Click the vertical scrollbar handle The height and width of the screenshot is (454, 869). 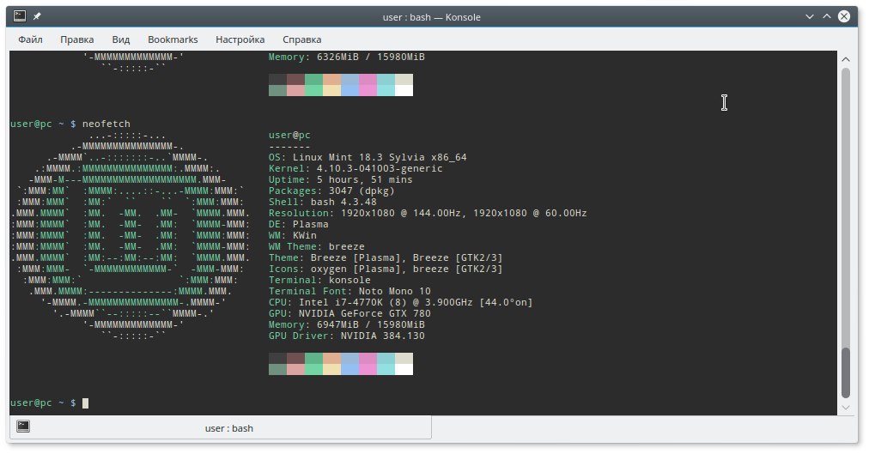846,372
